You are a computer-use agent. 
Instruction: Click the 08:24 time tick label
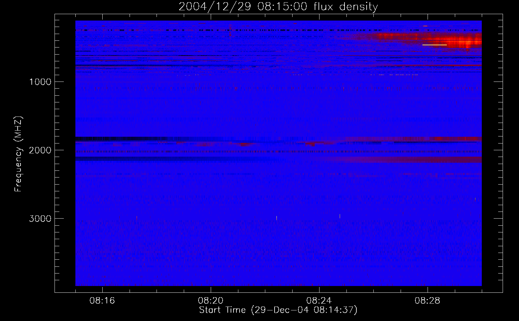(x=319, y=301)
